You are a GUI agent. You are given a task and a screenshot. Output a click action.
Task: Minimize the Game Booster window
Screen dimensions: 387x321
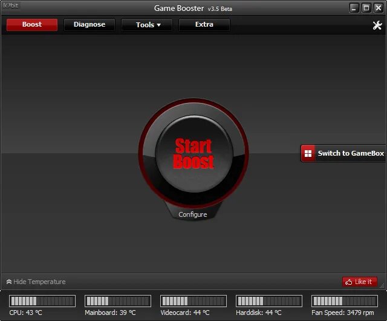pyautogui.click(x=354, y=8)
